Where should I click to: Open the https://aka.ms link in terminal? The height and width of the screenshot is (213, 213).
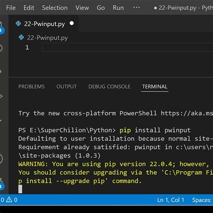click(187, 113)
